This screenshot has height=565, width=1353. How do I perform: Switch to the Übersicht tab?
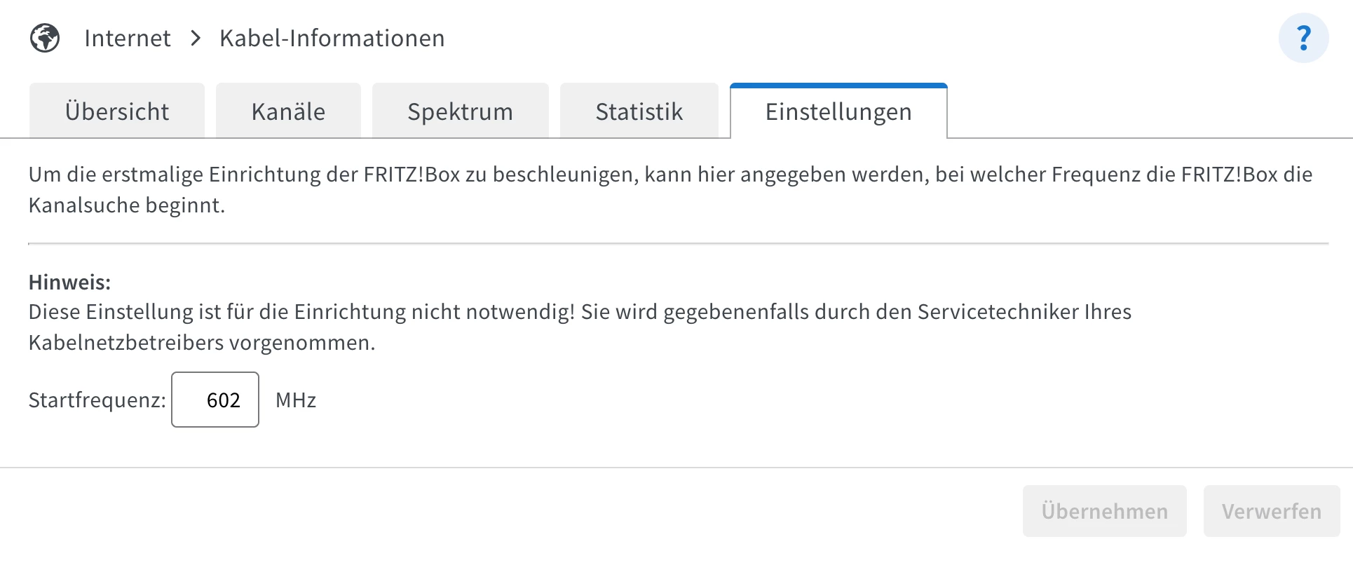click(x=117, y=111)
